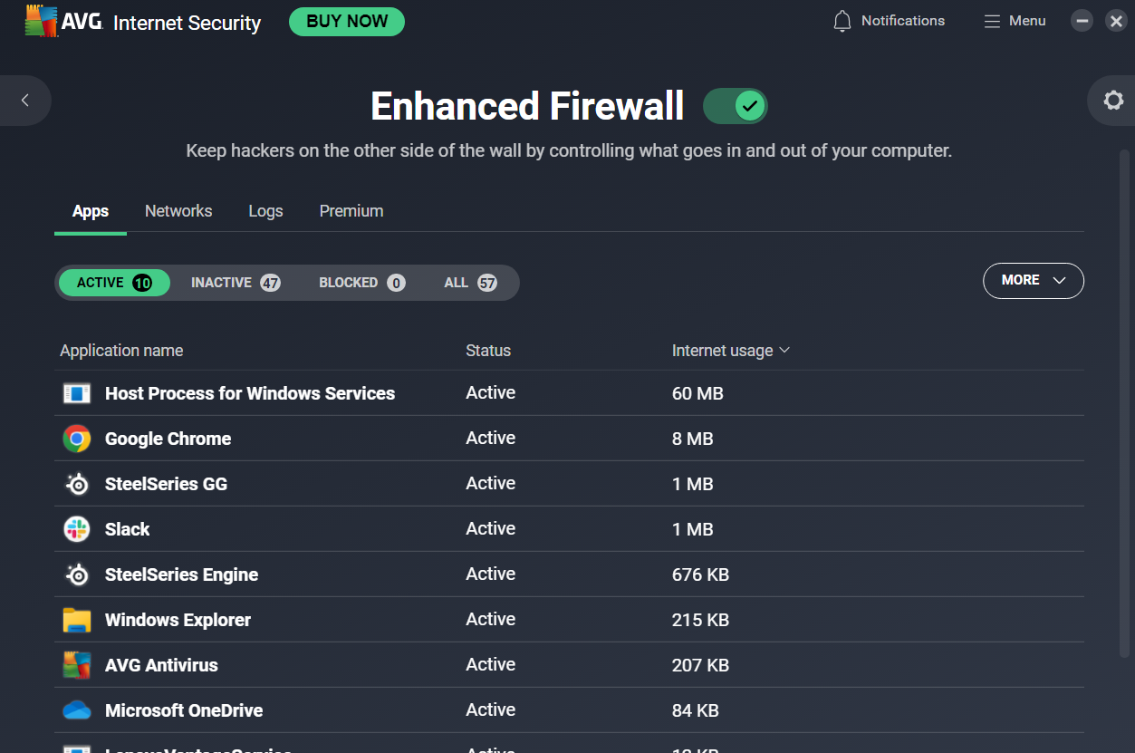Select the Google Chrome name
Viewport: 1135px width, 753px height.
pyautogui.click(x=168, y=439)
